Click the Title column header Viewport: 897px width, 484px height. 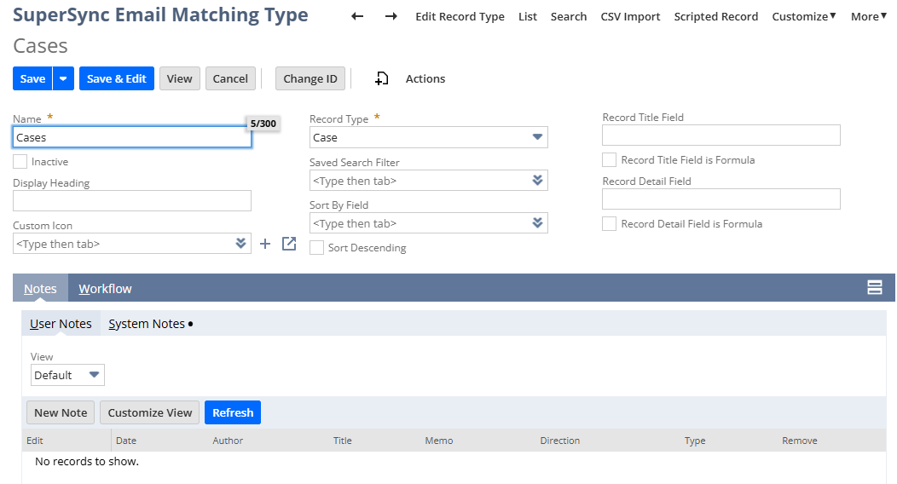(343, 441)
